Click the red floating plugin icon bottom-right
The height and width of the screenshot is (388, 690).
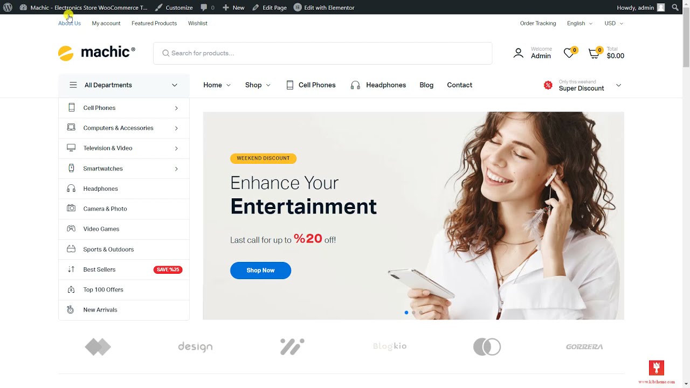[x=657, y=368]
